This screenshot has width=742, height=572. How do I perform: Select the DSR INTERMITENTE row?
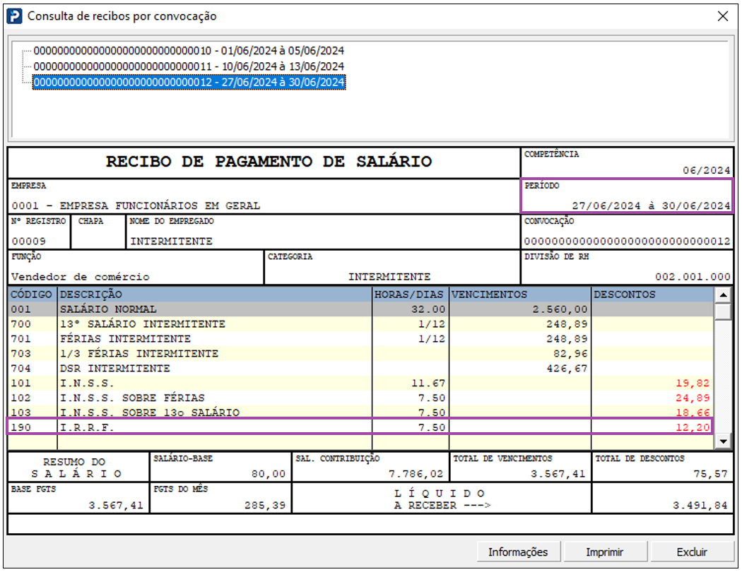[361, 368]
